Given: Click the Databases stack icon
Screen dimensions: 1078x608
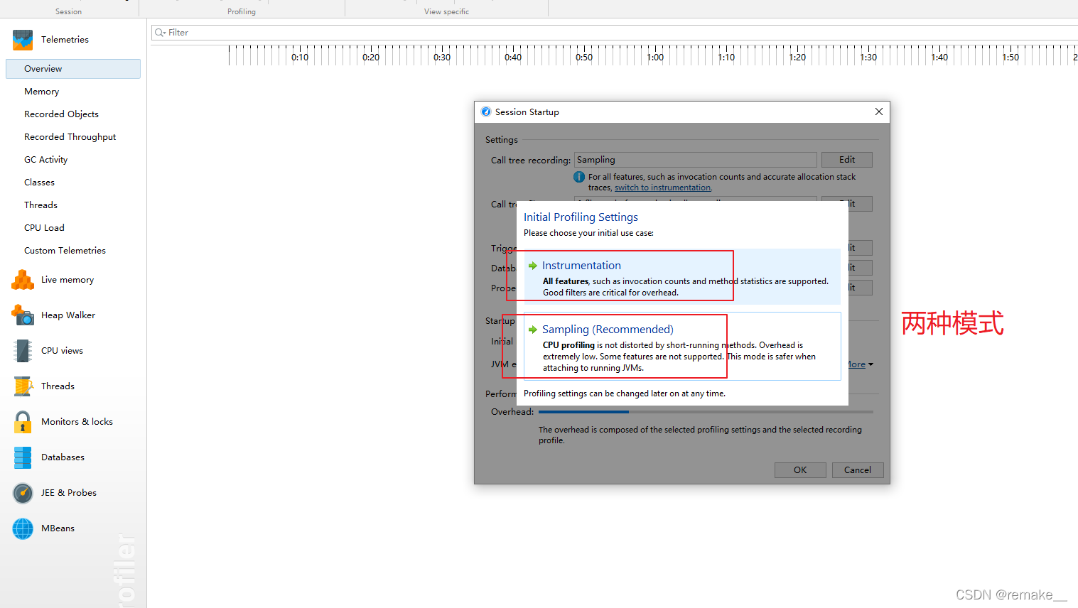Looking at the screenshot, I should [x=23, y=457].
